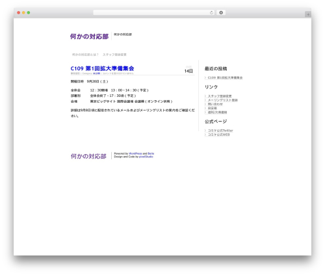Click the 14日 post date
This screenshot has width=325, height=275.
point(188,71)
